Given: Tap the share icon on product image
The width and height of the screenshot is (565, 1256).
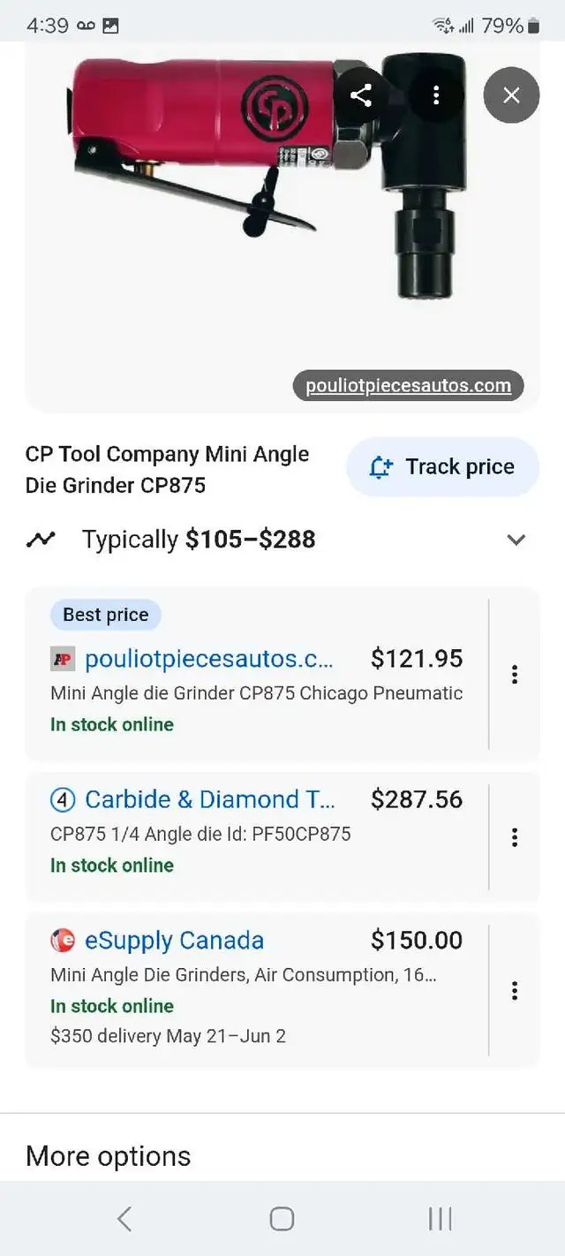Looking at the screenshot, I should 361,95.
